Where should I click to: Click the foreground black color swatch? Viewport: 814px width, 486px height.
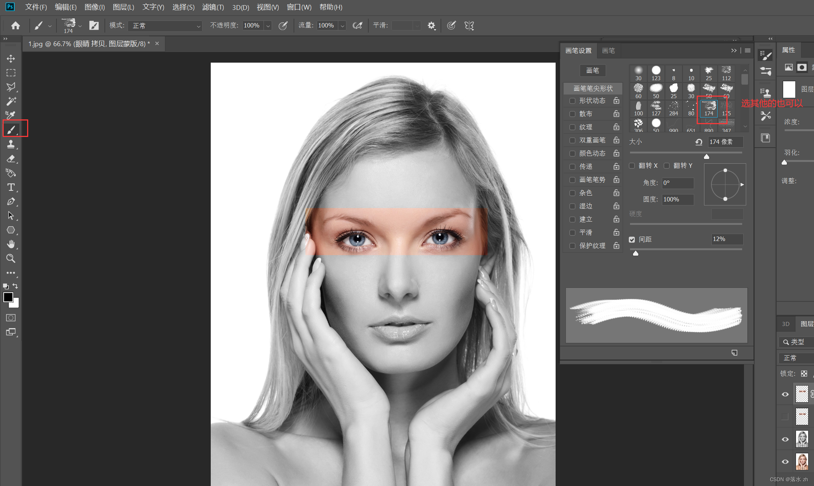pos(8,297)
